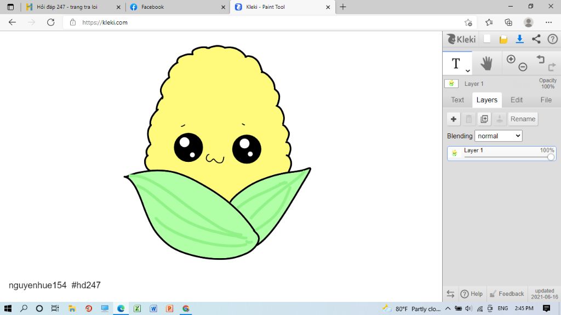
Task: Show hidden system tray icons
Action: point(448,308)
